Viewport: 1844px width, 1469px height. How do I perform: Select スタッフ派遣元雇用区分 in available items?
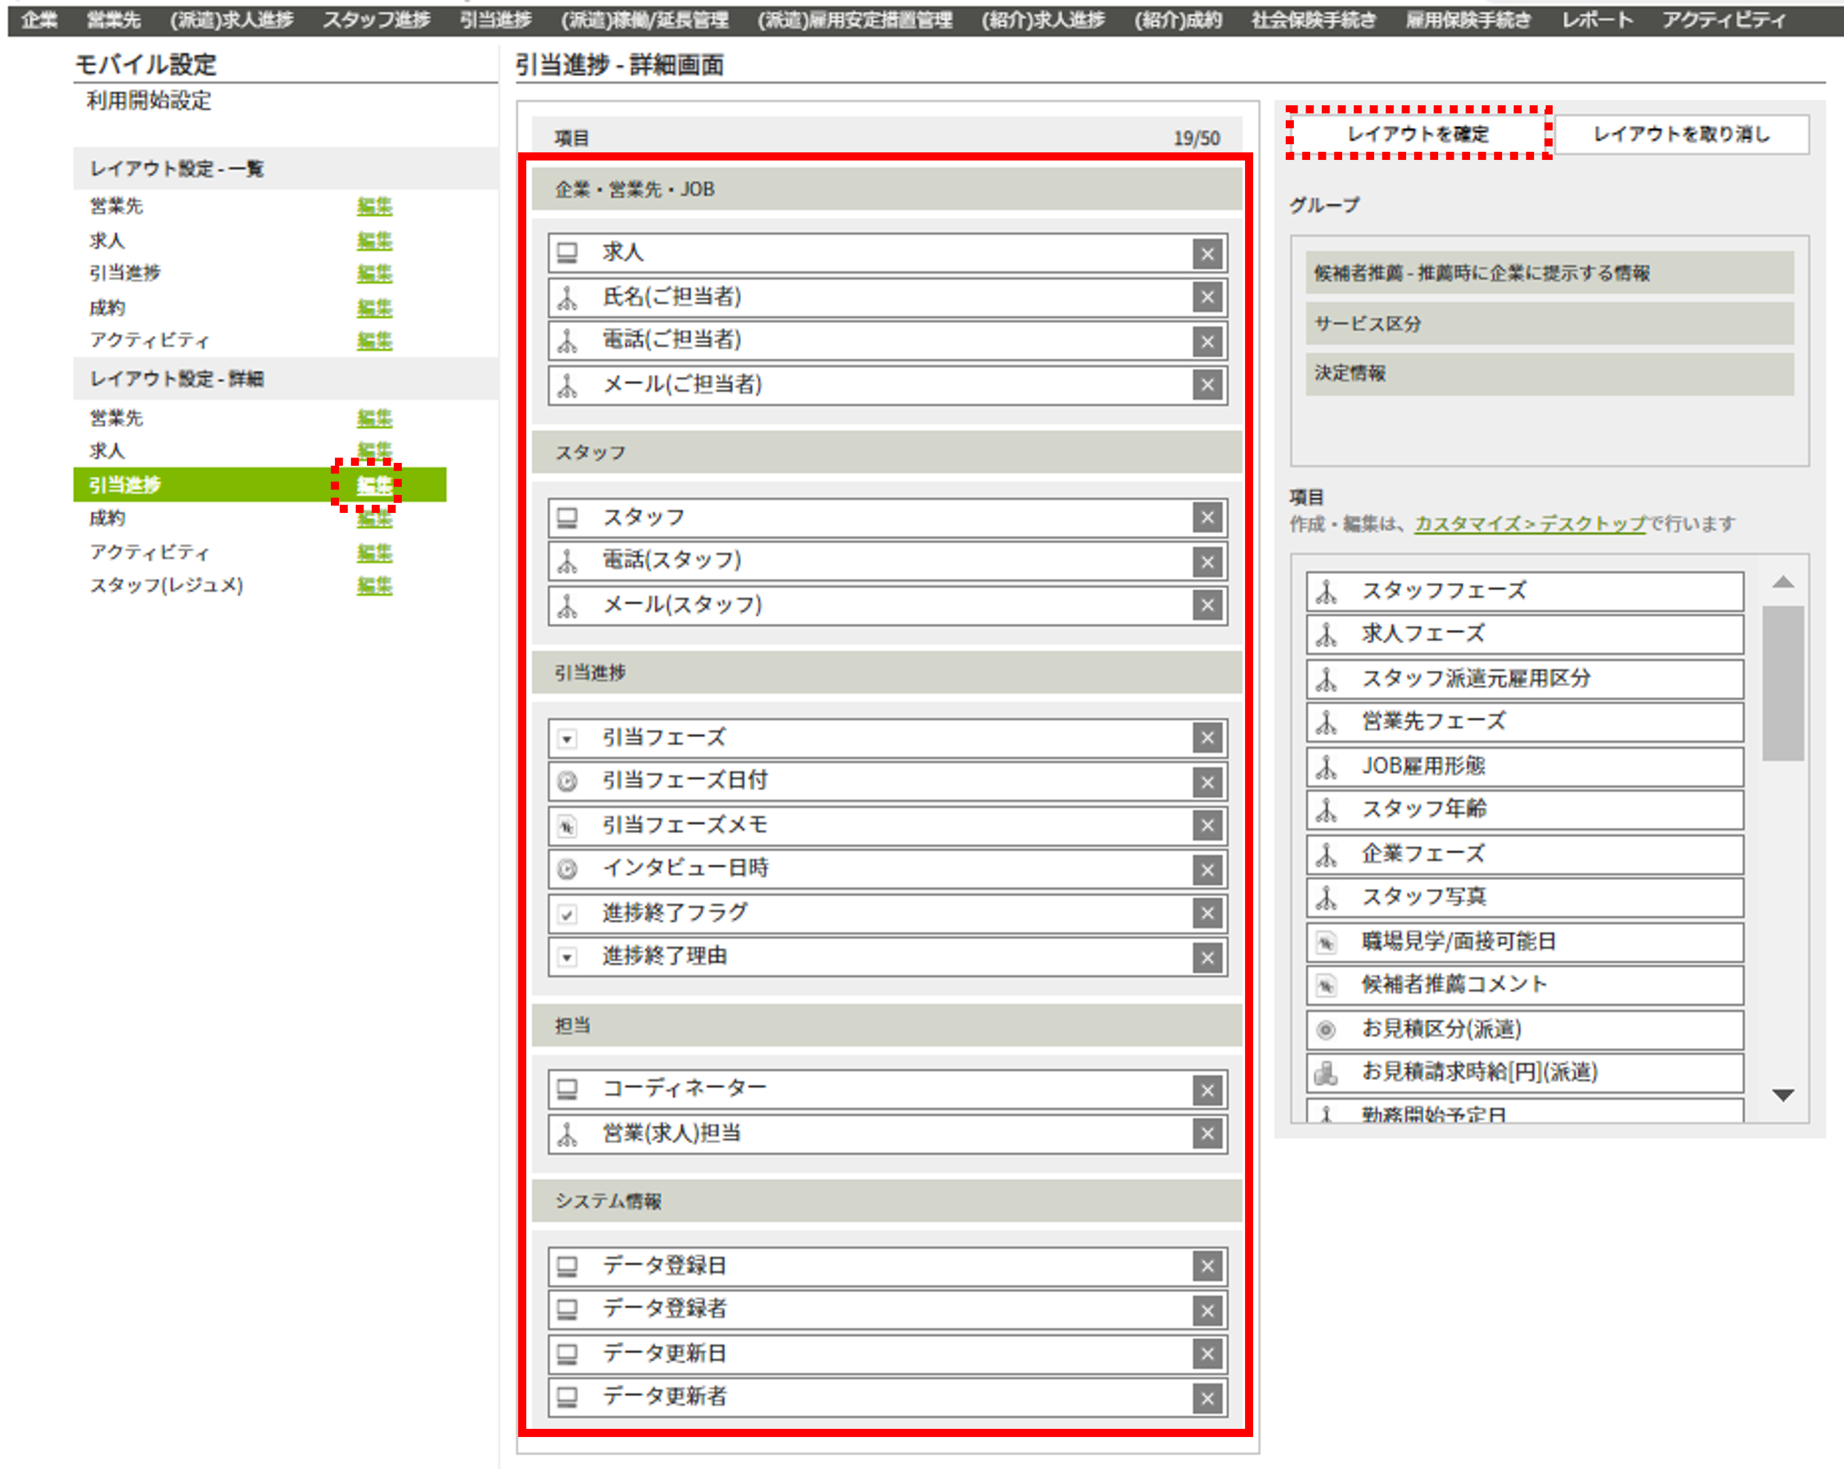pyautogui.click(x=1525, y=679)
